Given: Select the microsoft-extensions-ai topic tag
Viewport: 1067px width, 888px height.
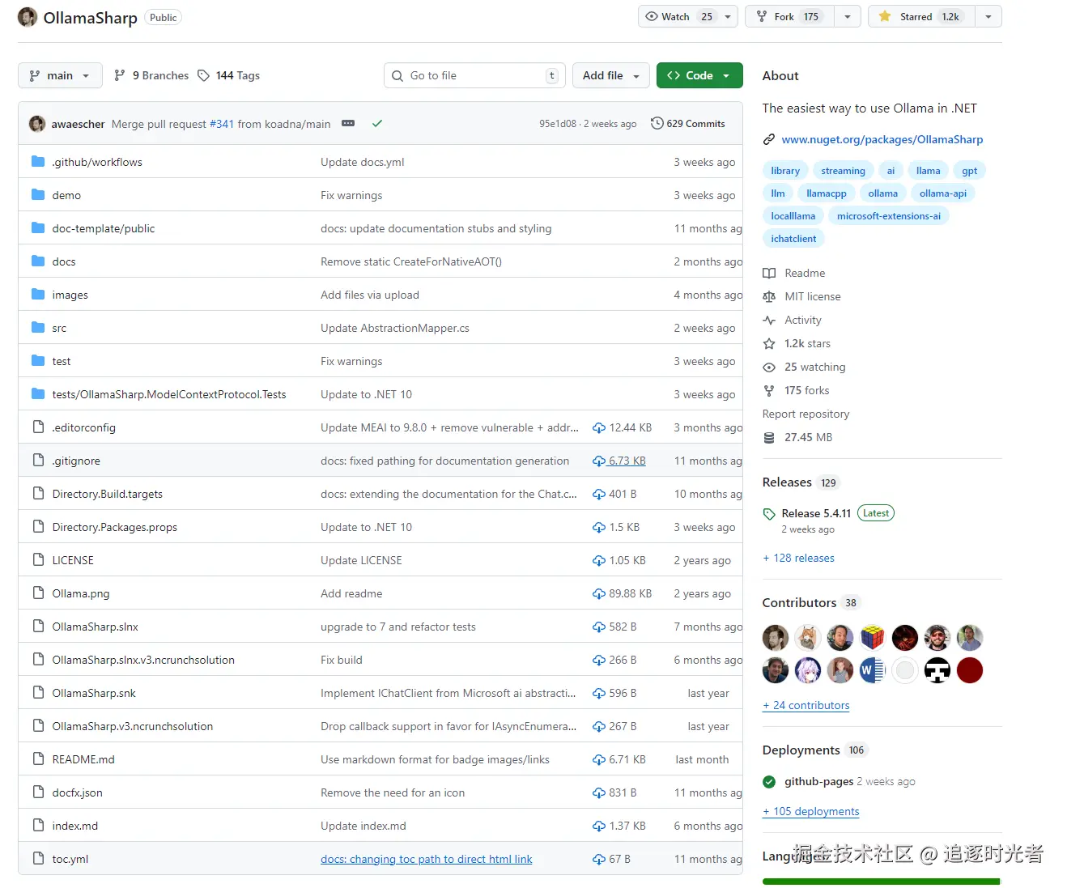Looking at the screenshot, I should tap(889, 216).
